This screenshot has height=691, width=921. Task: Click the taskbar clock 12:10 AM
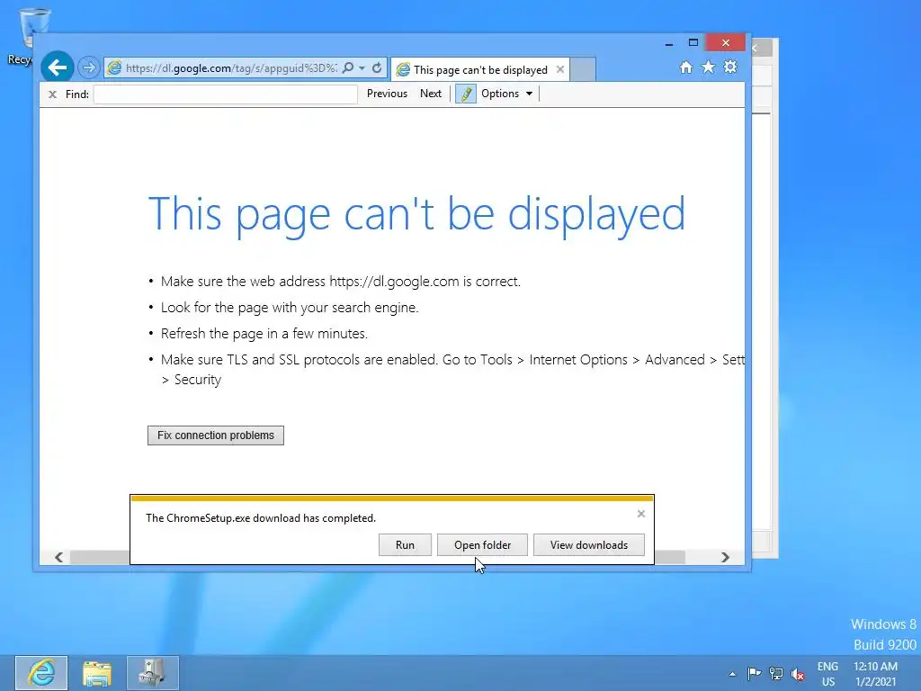tap(875, 674)
